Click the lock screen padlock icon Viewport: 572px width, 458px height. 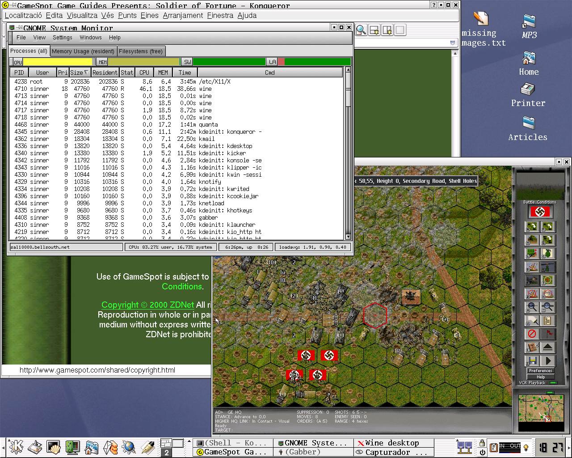pos(482,443)
